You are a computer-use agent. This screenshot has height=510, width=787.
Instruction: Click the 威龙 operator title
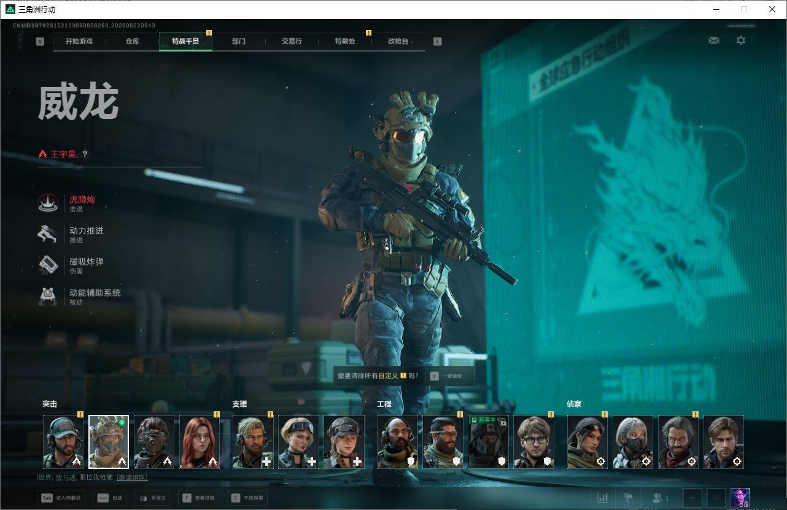click(x=78, y=103)
